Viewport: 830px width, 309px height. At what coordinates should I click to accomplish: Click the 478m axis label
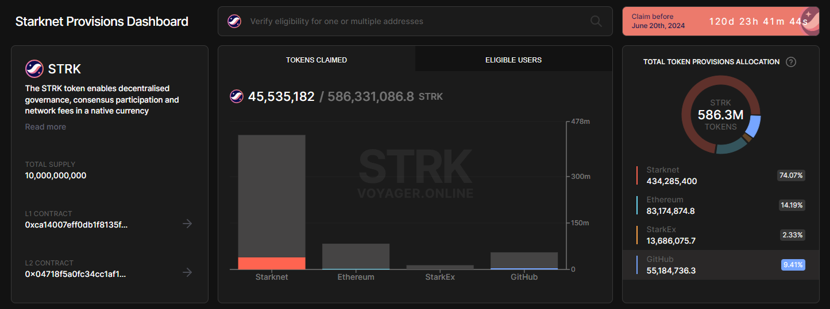pos(580,122)
